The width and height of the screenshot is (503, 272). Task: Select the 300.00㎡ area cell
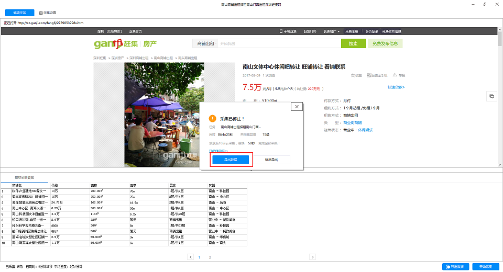(109, 208)
